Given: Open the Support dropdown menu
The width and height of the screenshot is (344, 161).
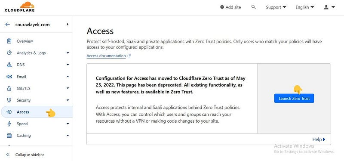Looking at the screenshot, I should [276, 7].
